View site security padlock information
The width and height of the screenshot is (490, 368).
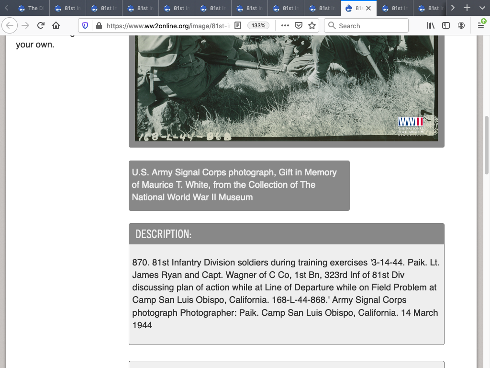pos(99,25)
